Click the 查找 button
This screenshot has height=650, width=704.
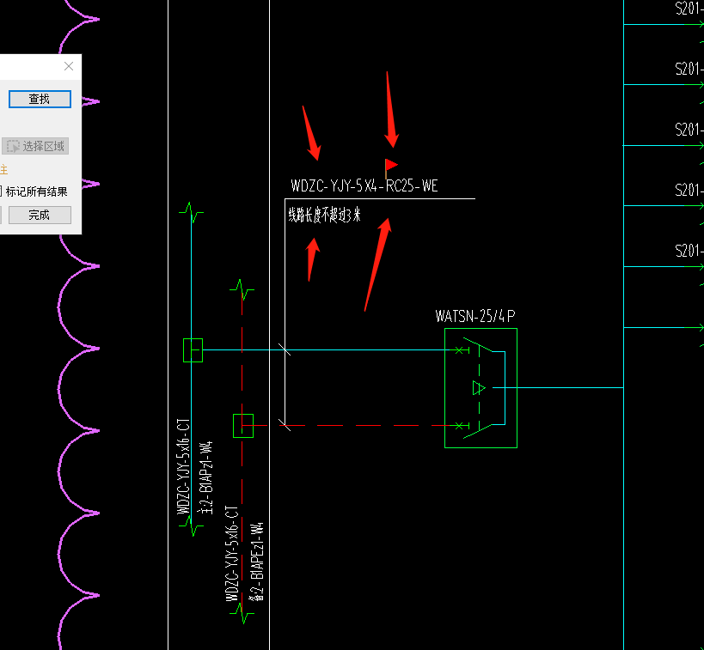(x=40, y=99)
